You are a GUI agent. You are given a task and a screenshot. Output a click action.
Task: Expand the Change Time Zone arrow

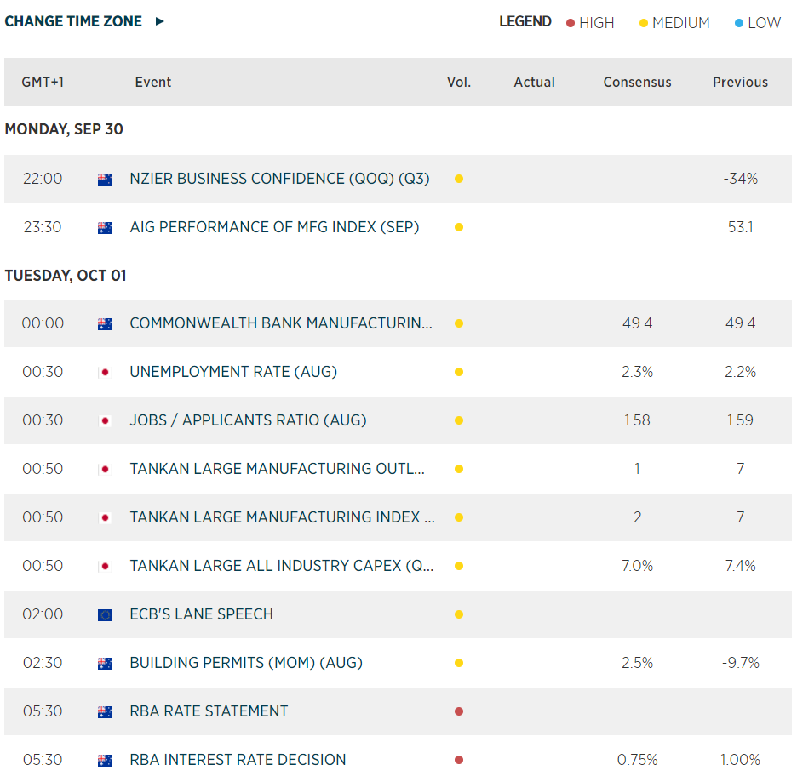click(x=159, y=21)
